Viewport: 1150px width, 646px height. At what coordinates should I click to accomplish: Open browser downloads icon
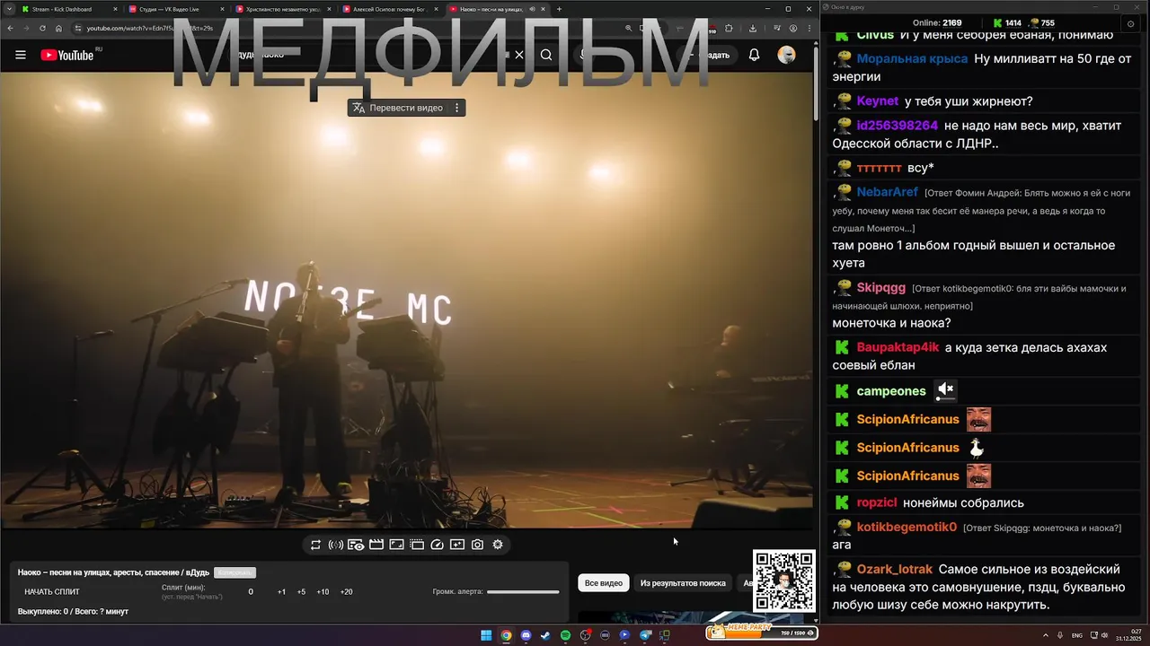point(753,28)
